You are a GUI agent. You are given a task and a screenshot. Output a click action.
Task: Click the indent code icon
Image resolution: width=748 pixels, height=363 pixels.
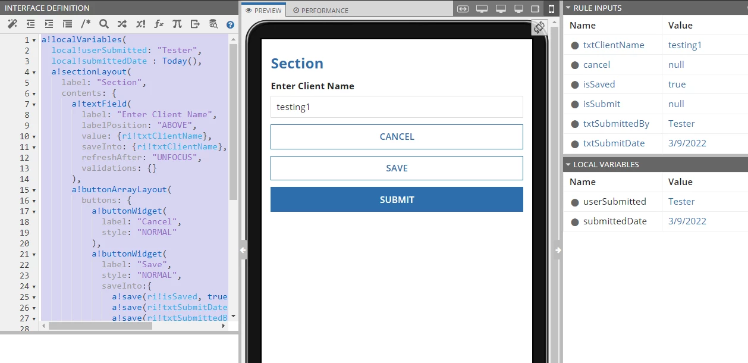pos(49,24)
